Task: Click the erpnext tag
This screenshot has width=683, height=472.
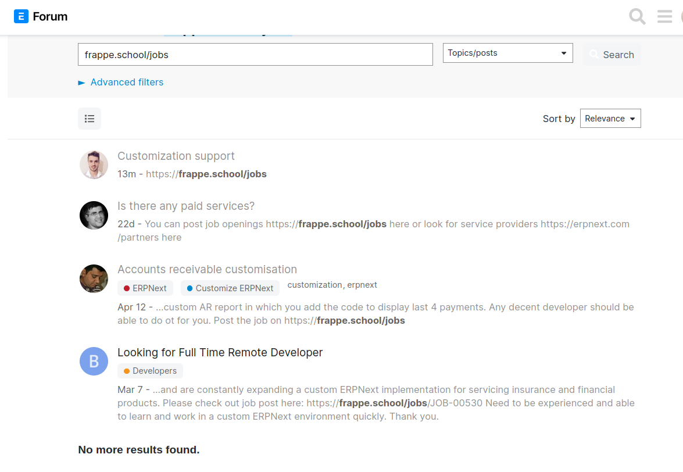Action: click(x=362, y=285)
